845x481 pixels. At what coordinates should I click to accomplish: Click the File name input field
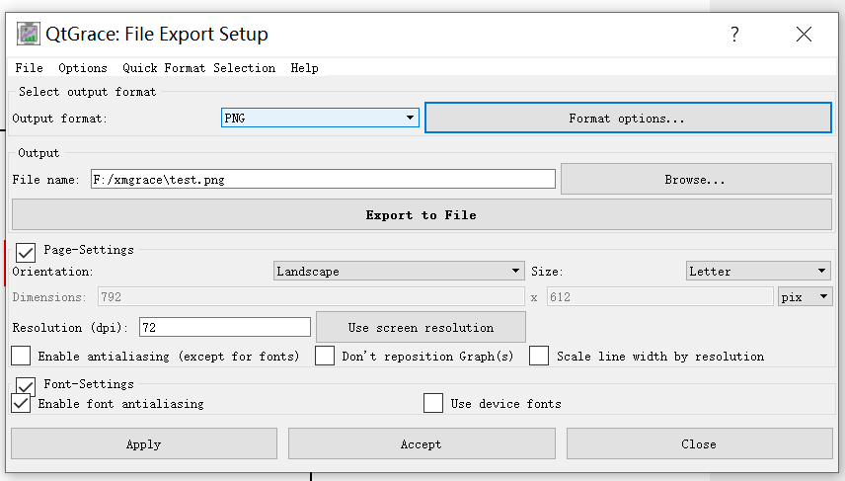[x=322, y=180]
